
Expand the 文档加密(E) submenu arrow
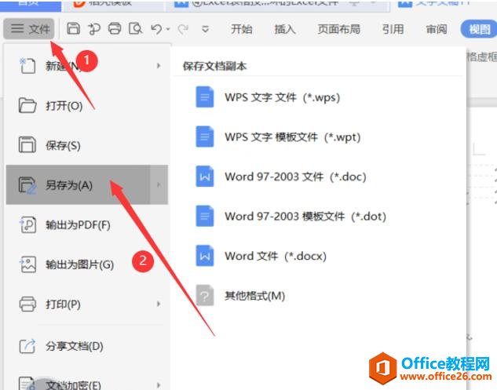pos(159,385)
